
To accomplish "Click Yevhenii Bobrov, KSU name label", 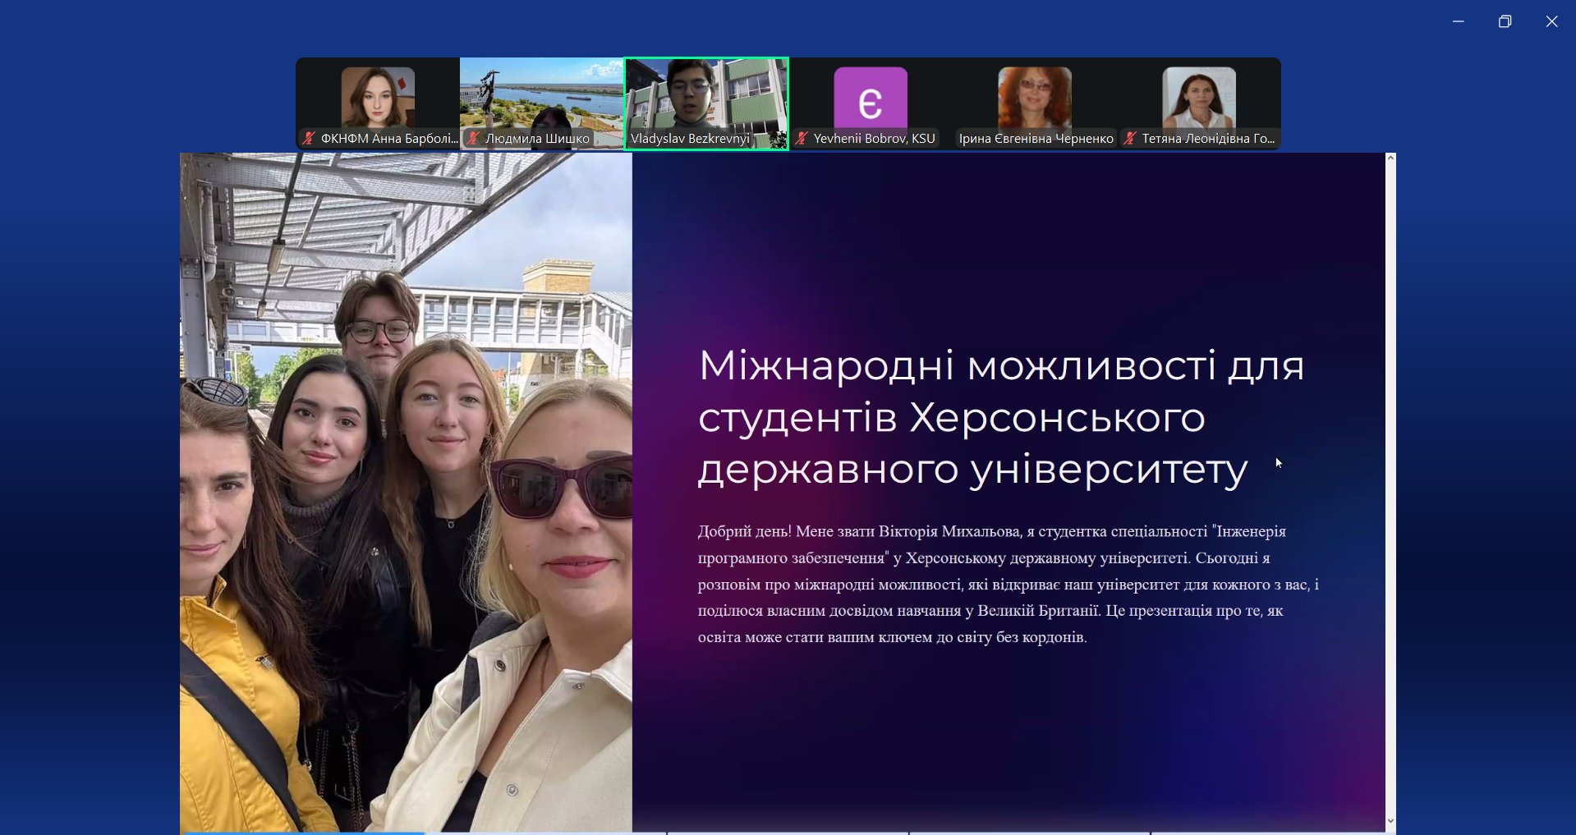I will coord(873,138).
